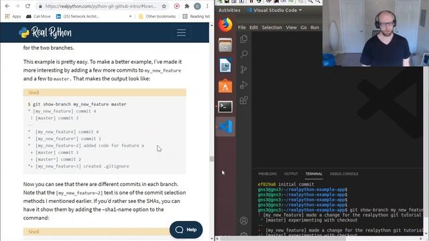Open Run and Debug in the activity bar
Viewport: 429px width, 241px height.
(244, 85)
